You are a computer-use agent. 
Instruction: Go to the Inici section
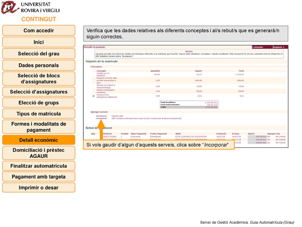point(39,42)
